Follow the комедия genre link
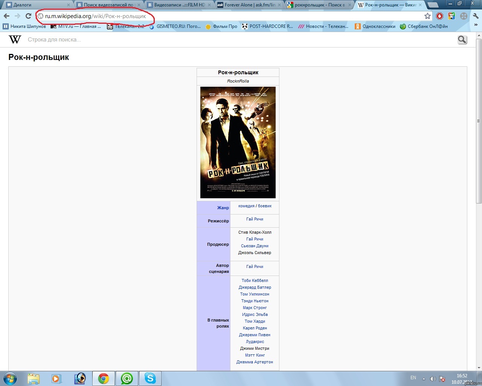The width and height of the screenshot is (482, 386). click(246, 206)
